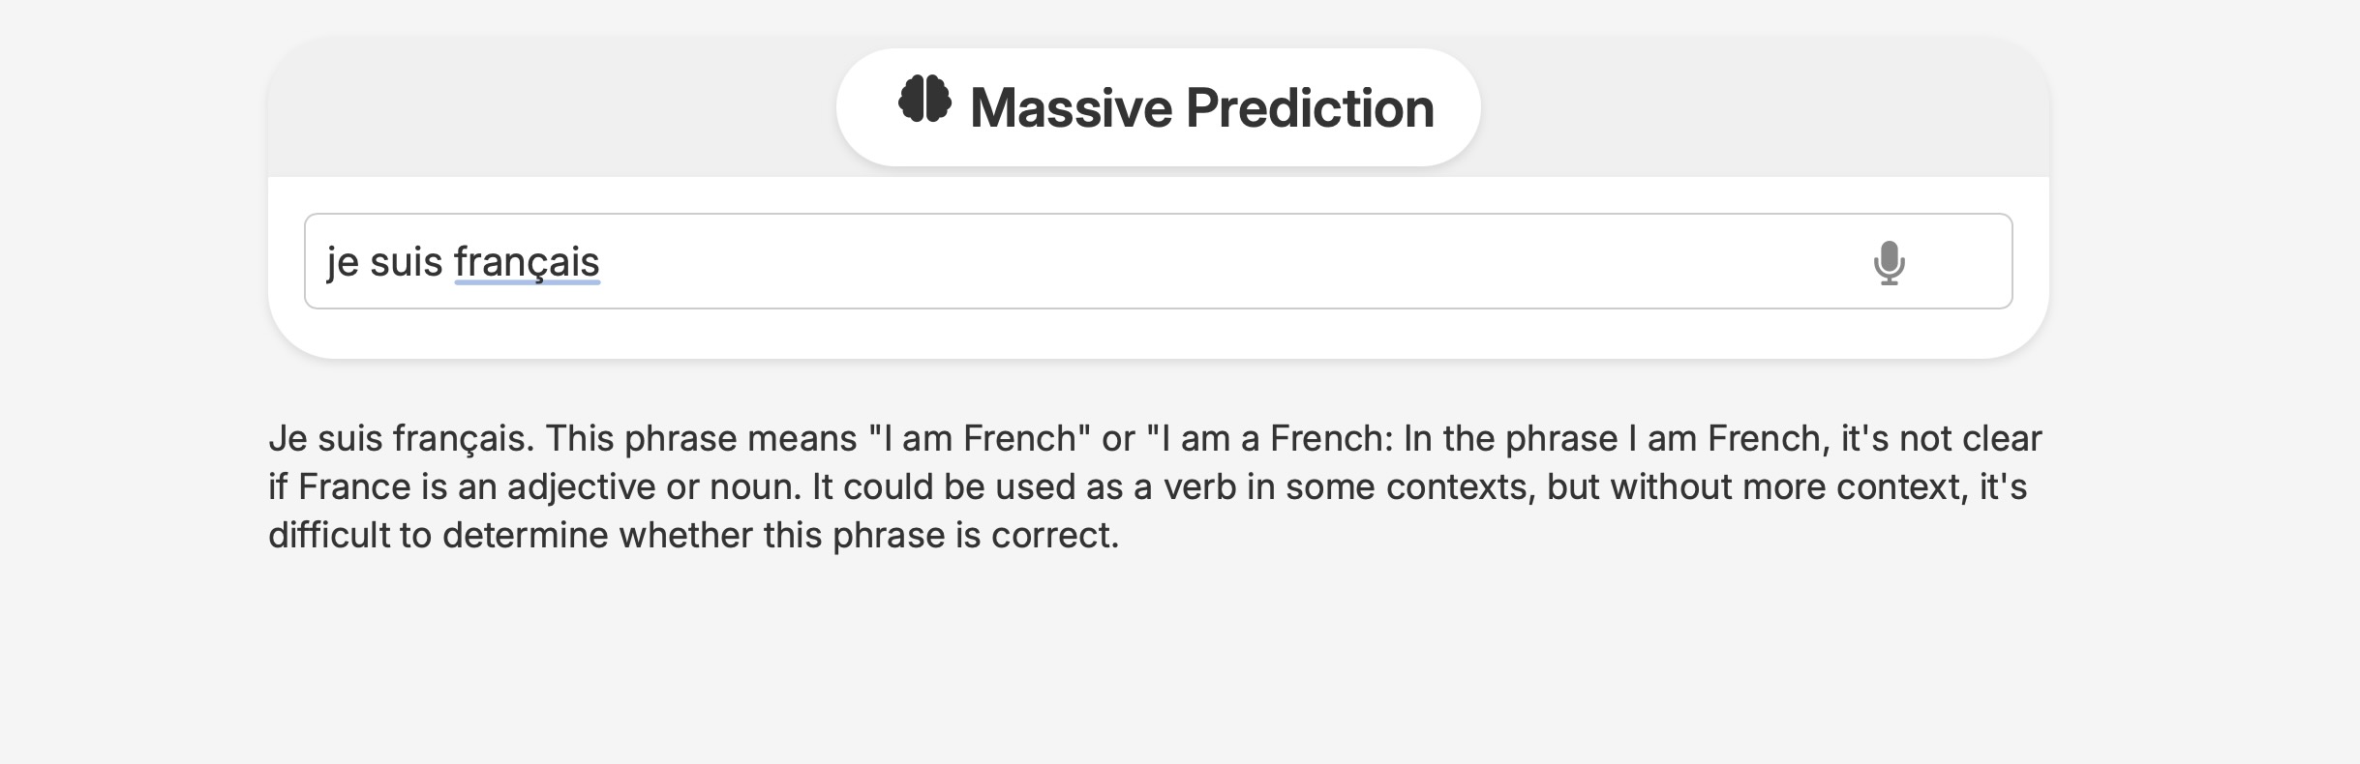This screenshot has width=2360, height=764.
Task: Click the word "Massive" in the header
Action: [1072, 107]
